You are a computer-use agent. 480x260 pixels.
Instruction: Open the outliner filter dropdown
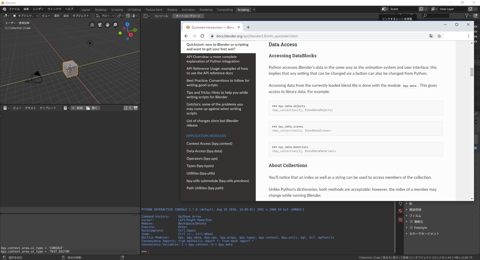tap(468, 16)
